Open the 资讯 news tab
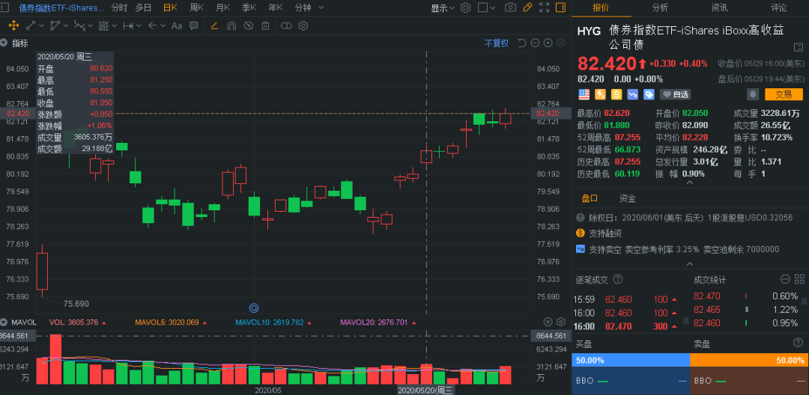Image resolution: width=809 pixels, height=395 pixels. coord(719,7)
